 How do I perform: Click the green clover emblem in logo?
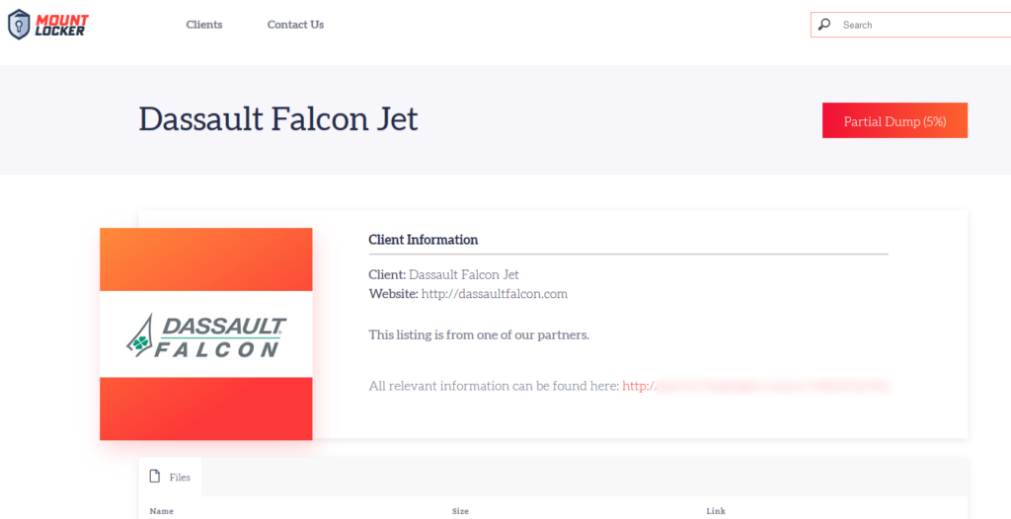click(141, 342)
